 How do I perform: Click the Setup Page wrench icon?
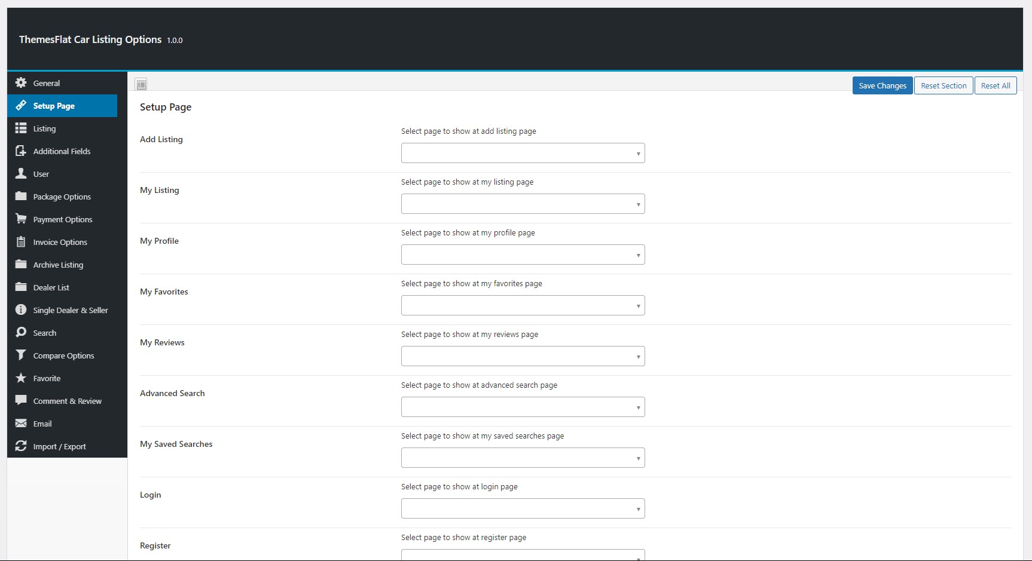point(21,105)
